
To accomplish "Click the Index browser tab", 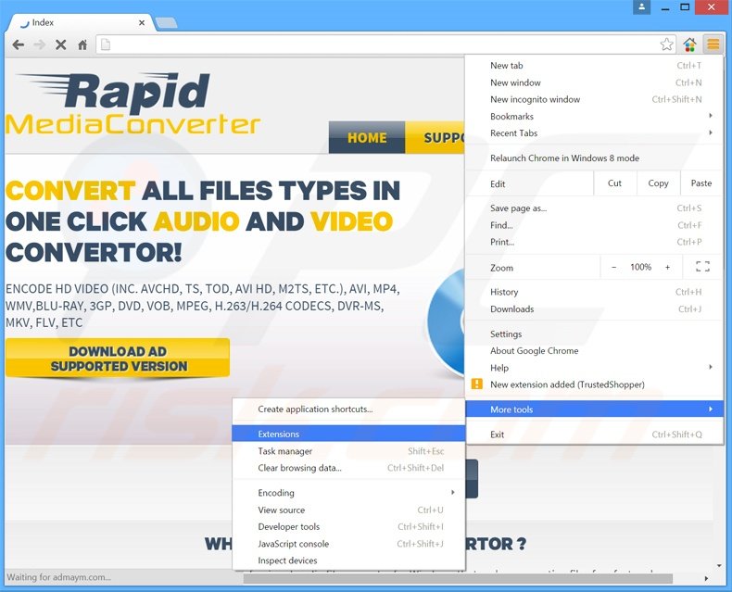I will [80, 22].
